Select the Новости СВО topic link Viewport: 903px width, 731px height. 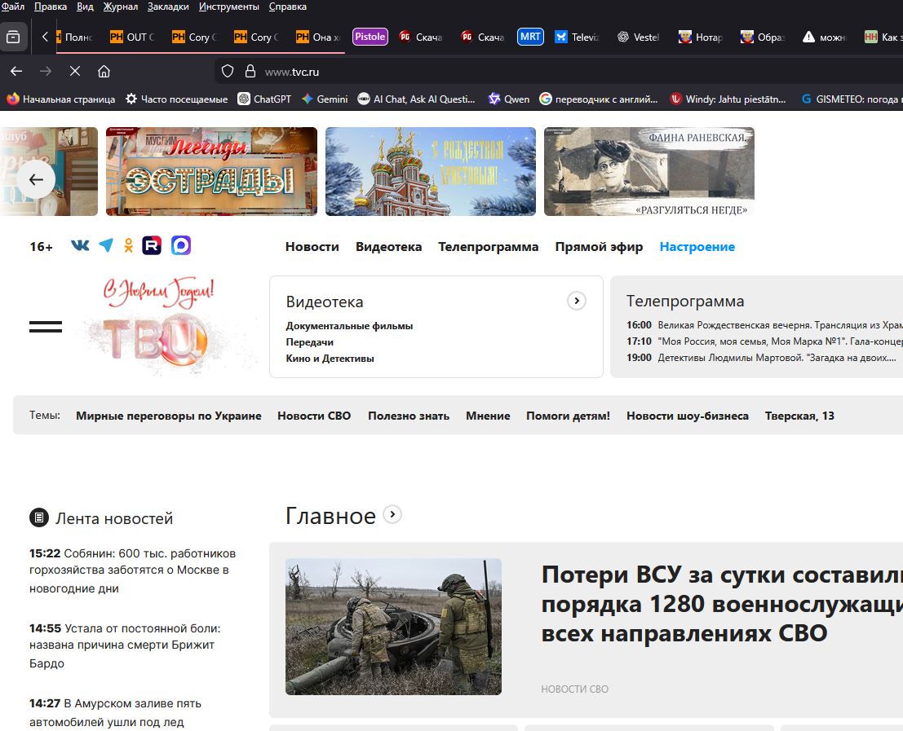[314, 416]
